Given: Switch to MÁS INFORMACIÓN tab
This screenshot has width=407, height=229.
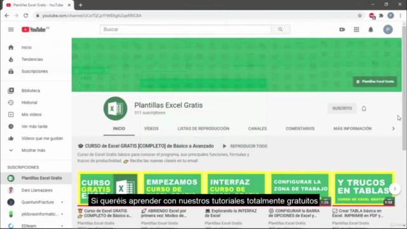Looking at the screenshot, I should (352, 128).
